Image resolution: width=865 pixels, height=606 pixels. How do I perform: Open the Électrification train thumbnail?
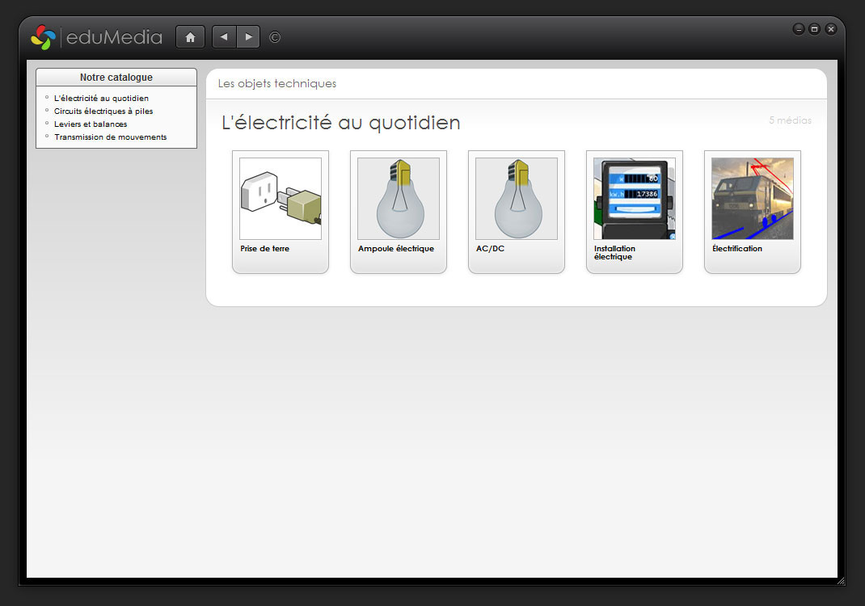click(x=753, y=199)
